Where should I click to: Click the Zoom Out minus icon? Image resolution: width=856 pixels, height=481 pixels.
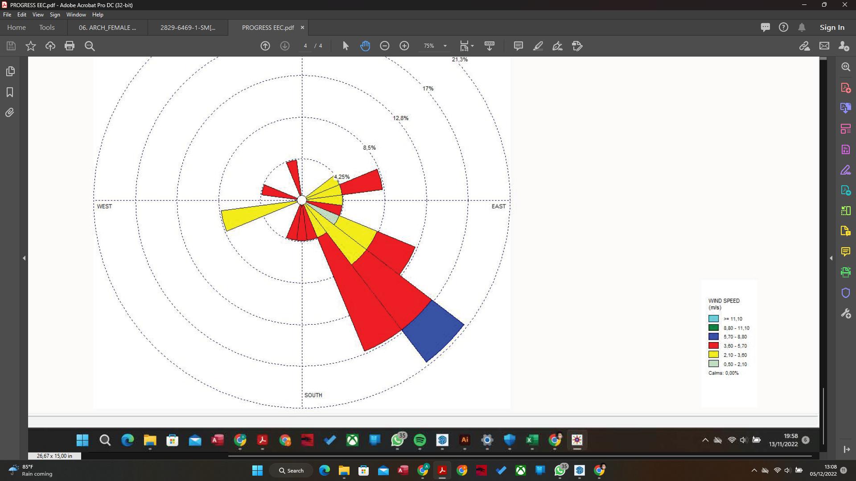click(385, 46)
